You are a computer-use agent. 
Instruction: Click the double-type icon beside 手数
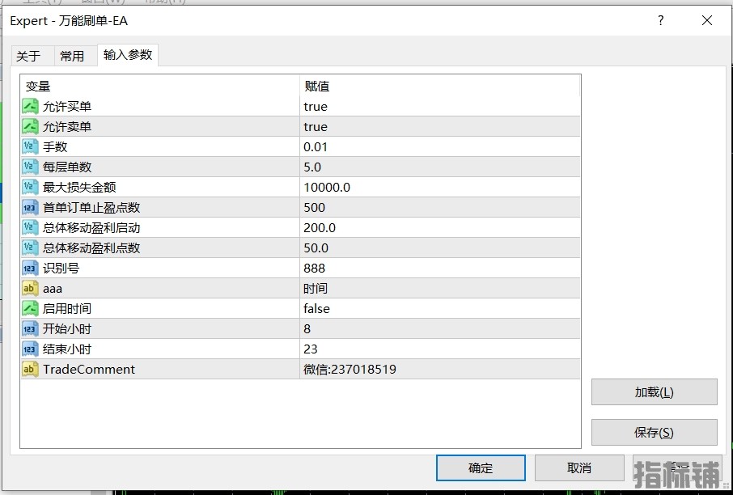click(30, 146)
